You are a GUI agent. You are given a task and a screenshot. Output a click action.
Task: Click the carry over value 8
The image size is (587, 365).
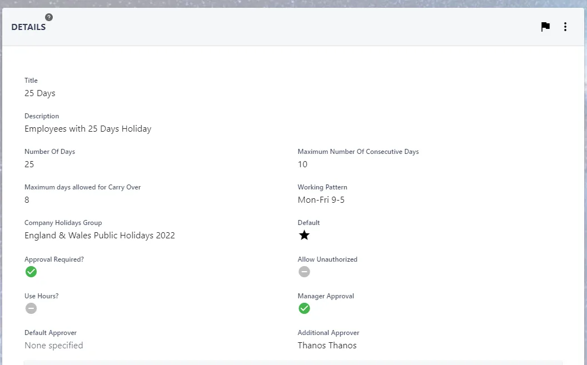(27, 199)
